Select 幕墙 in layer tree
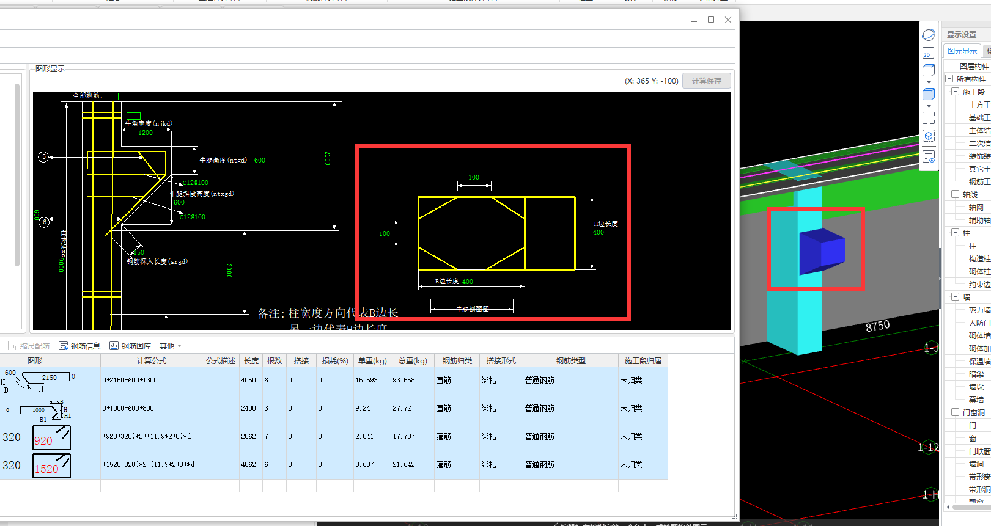The image size is (991, 526). (x=976, y=400)
